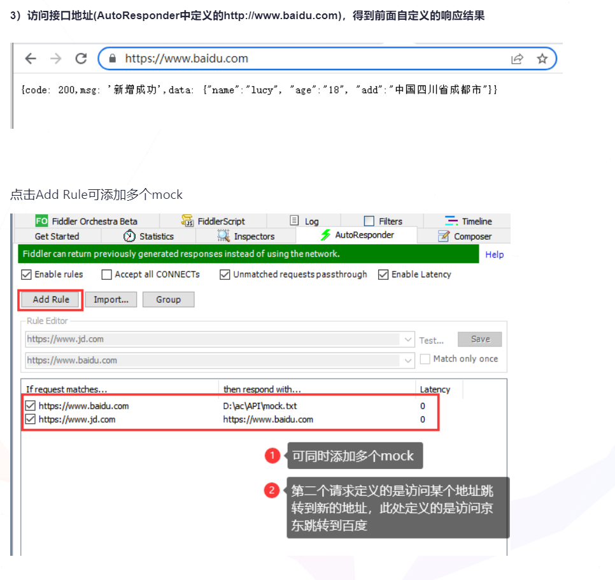
Task: Toggle Enable Latency checkbox
Action: click(383, 275)
